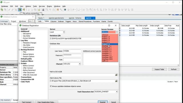Select Before Connect under Scripts

coord(28,66)
